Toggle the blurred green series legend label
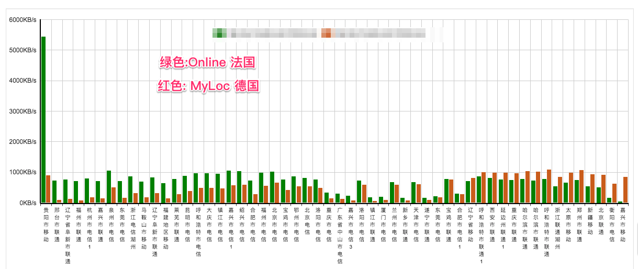The width and height of the screenshot is (638, 269). tap(272, 34)
